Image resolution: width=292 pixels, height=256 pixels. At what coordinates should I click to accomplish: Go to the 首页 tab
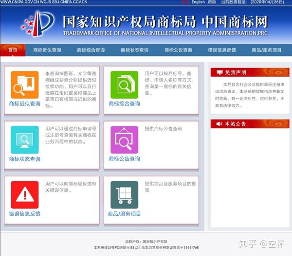pyautogui.click(x=13, y=50)
